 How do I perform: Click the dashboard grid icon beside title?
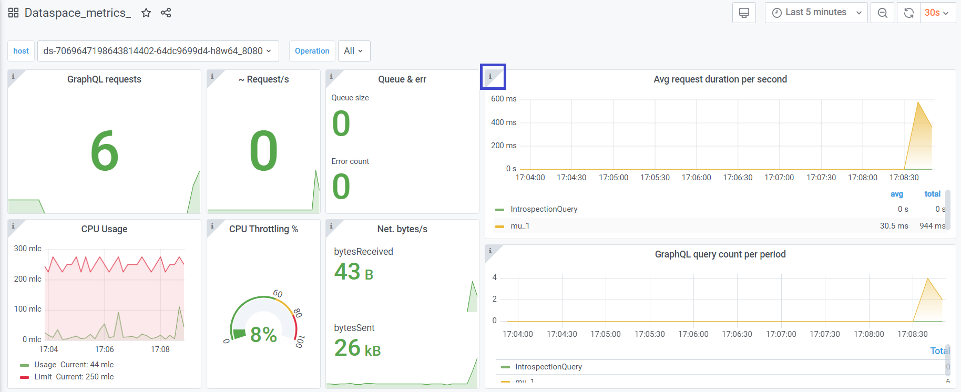coord(13,13)
